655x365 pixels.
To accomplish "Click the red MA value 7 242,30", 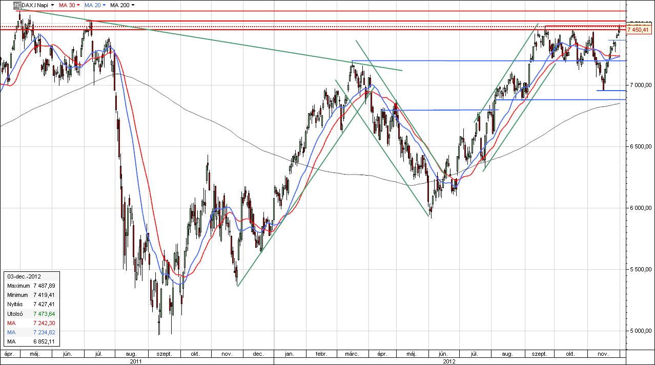I will point(44,323).
